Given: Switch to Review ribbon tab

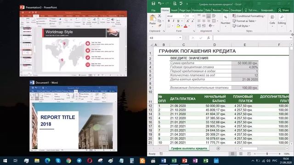Looking at the screenshot, I should coord(216,10).
